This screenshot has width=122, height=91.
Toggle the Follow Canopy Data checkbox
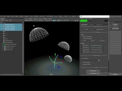click(x=82, y=37)
